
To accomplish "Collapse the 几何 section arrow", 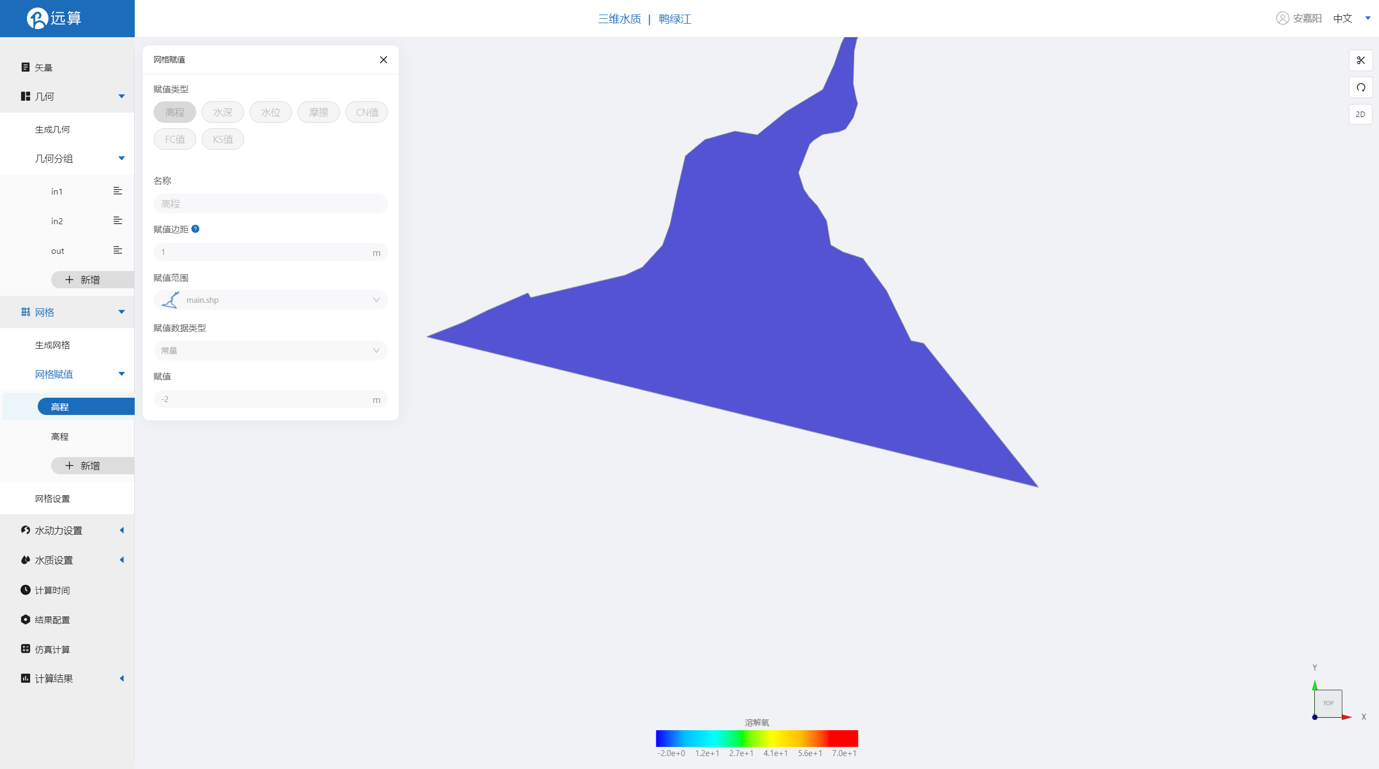I will [122, 96].
